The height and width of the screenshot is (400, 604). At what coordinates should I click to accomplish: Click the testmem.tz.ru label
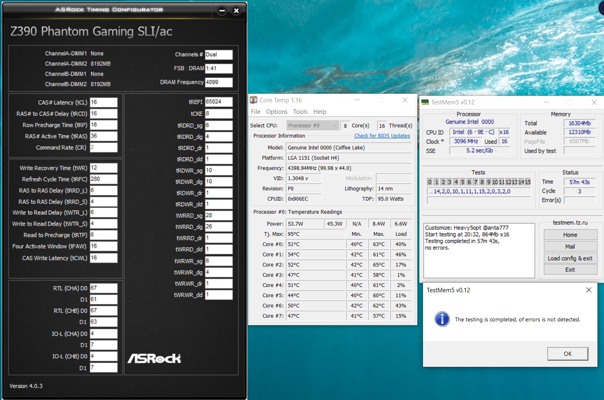570,223
